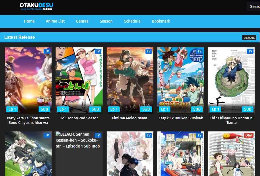Click TV badge on Chi.: Chikyuu card
Viewport: 260px width, 176px height.
click(x=250, y=51)
